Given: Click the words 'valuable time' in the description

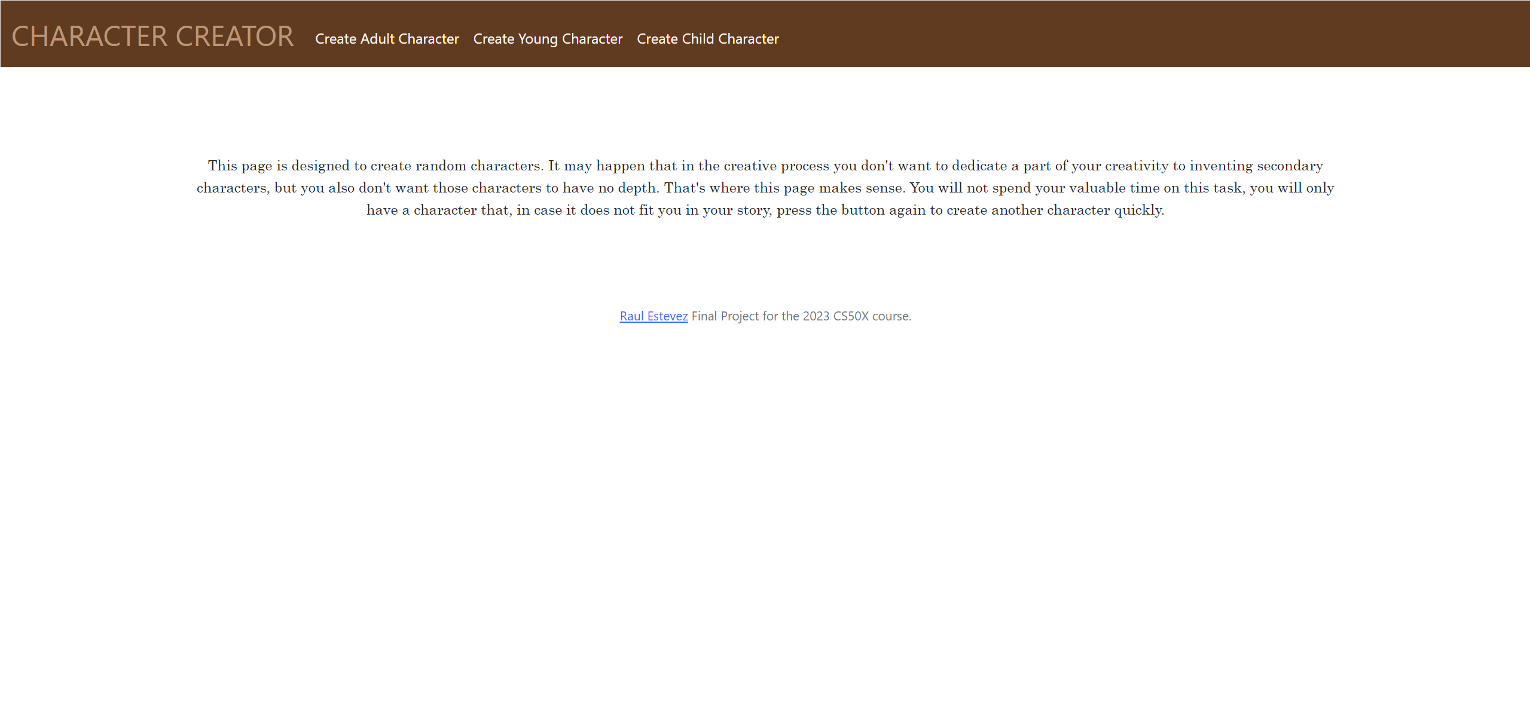Looking at the screenshot, I should click(x=1114, y=188).
